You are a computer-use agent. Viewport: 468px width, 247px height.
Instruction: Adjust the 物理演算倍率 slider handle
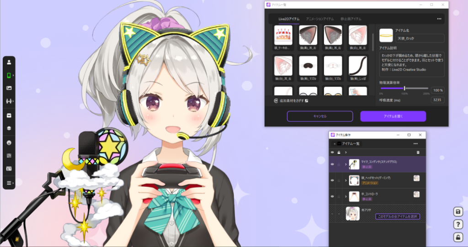pos(404,88)
